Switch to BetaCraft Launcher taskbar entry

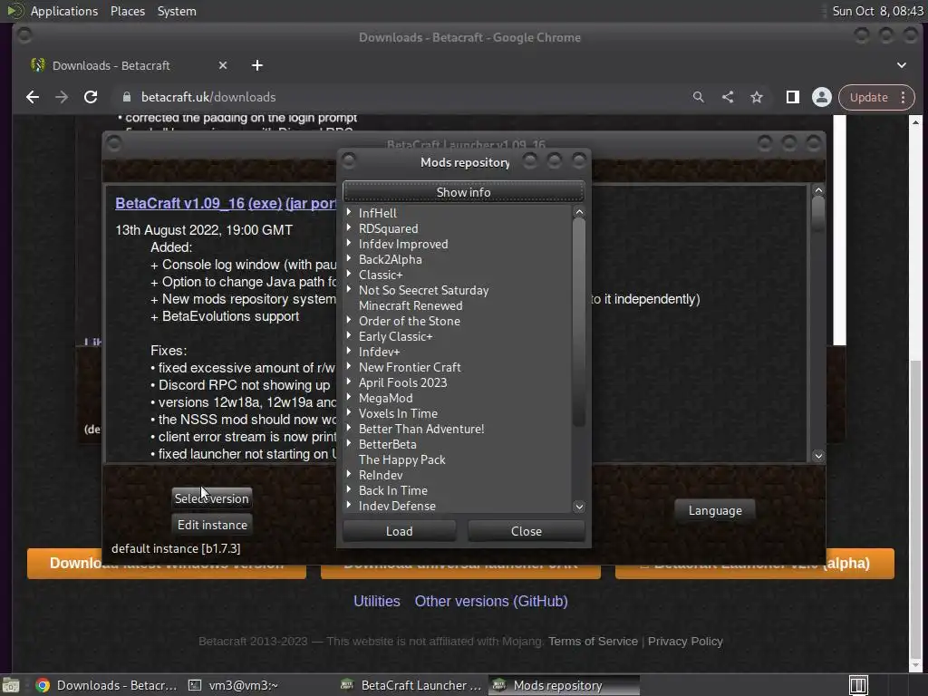click(411, 685)
